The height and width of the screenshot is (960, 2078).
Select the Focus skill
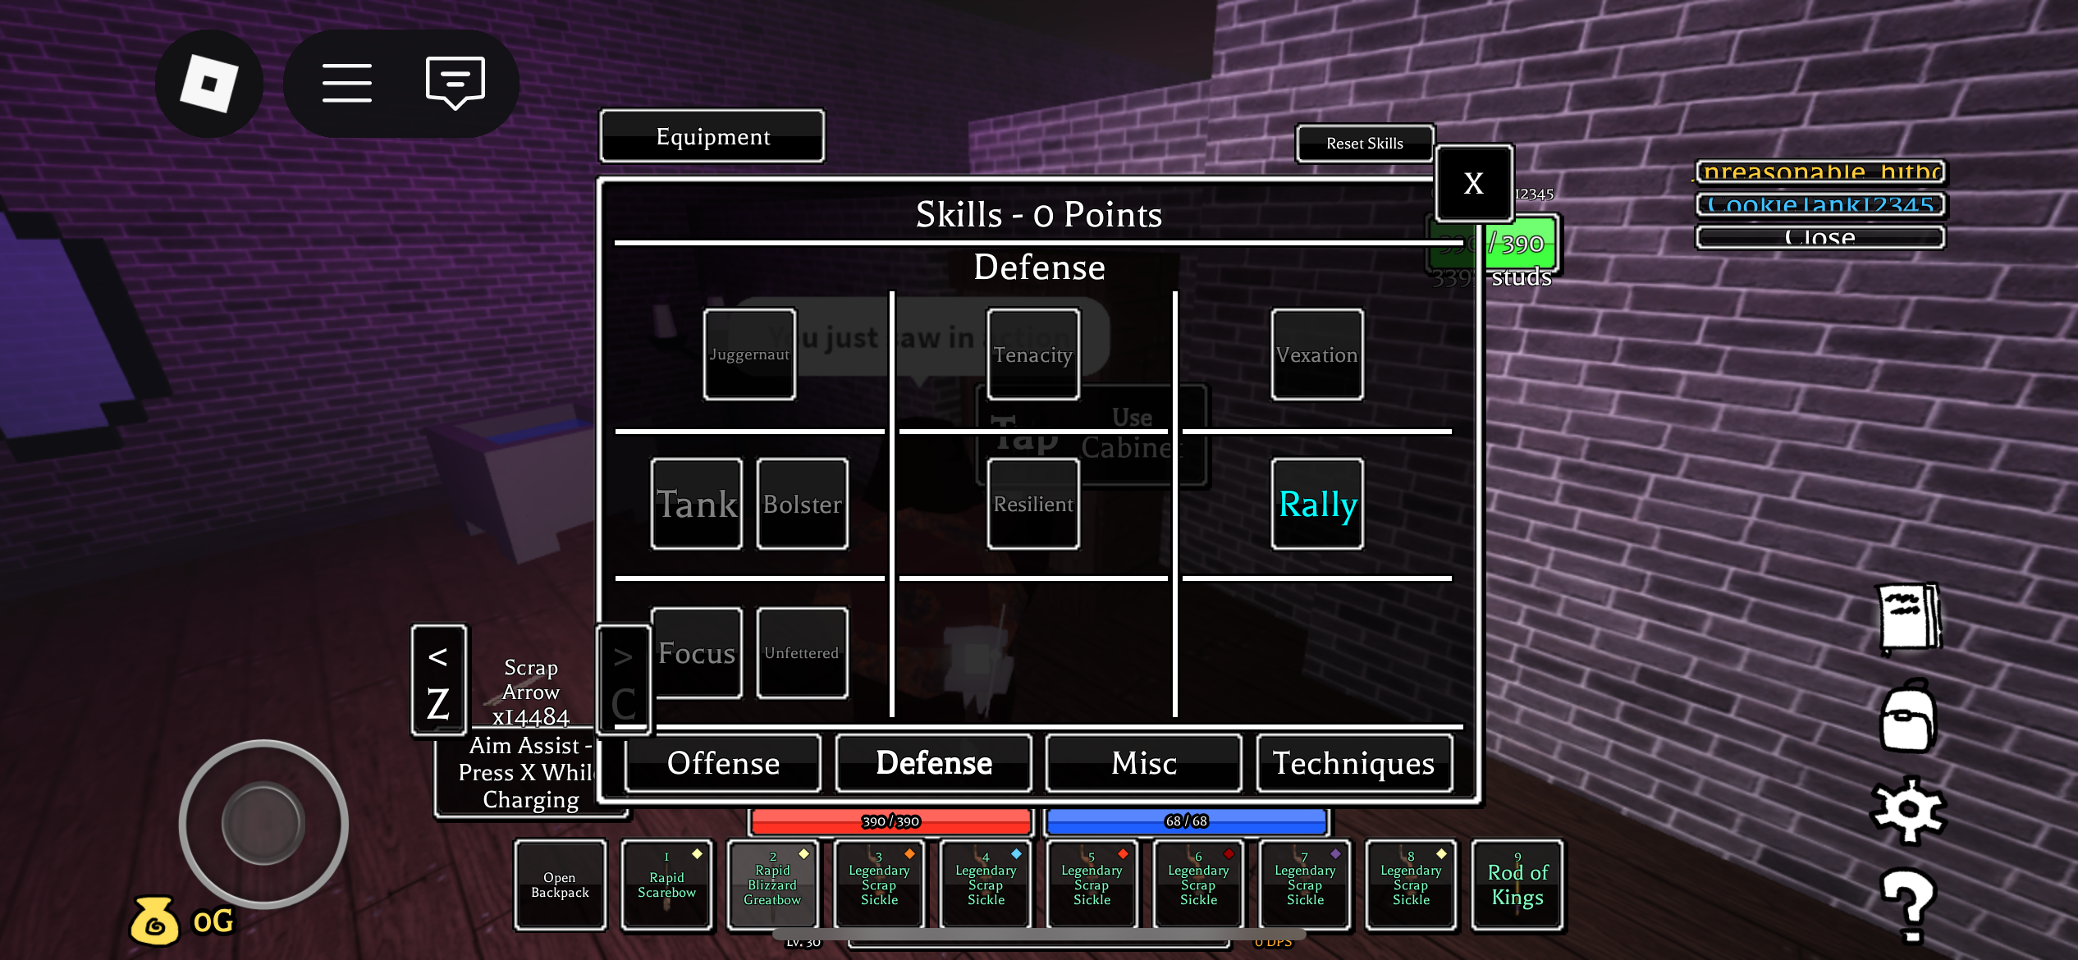pyautogui.click(x=697, y=653)
